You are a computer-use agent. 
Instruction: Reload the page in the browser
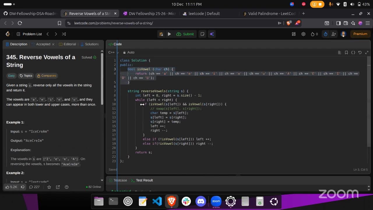pyautogui.click(x=20, y=23)
